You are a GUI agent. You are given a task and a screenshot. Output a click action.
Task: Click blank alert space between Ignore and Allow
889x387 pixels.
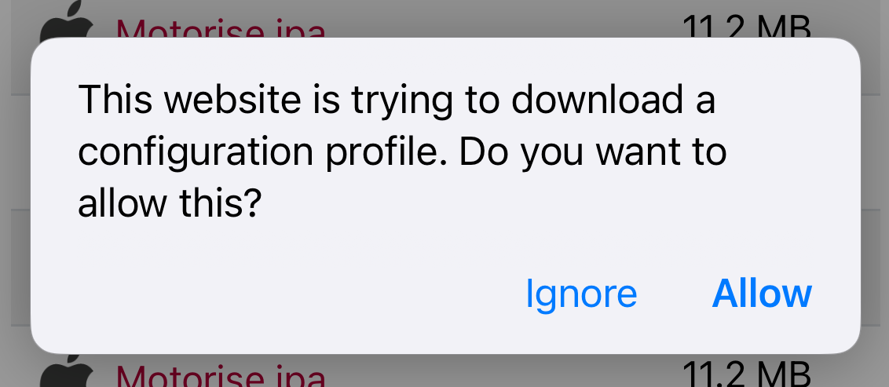point(675,294)
